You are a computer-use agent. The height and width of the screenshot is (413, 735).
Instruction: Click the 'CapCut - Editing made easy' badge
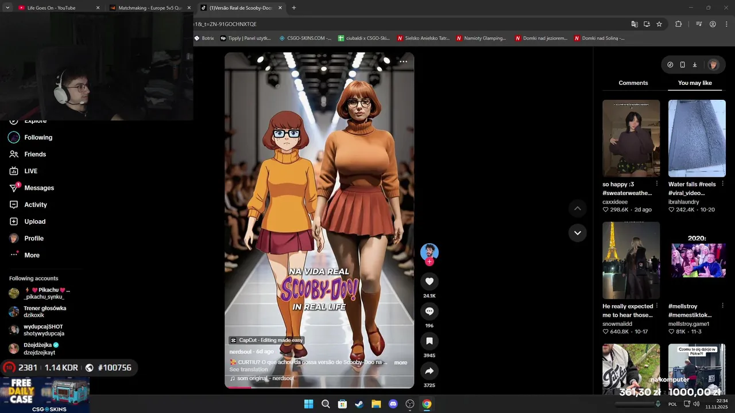pos(266,340)
